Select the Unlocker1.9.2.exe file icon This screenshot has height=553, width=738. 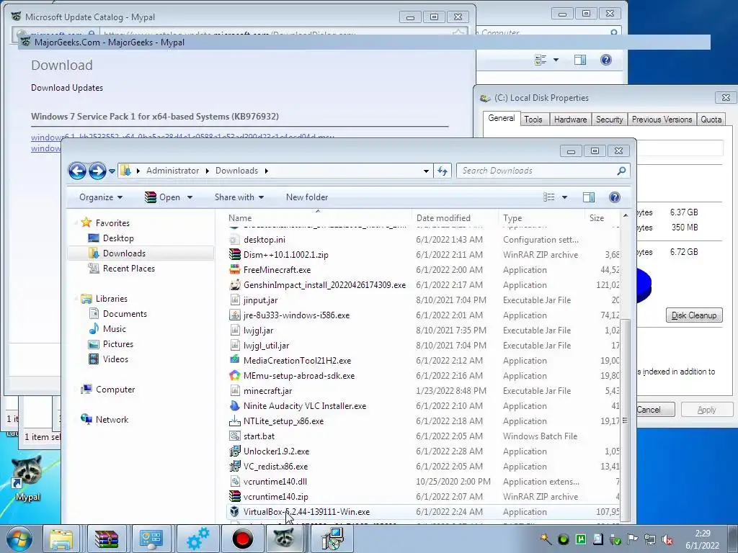pyautogui.click(x=235, y=451)
